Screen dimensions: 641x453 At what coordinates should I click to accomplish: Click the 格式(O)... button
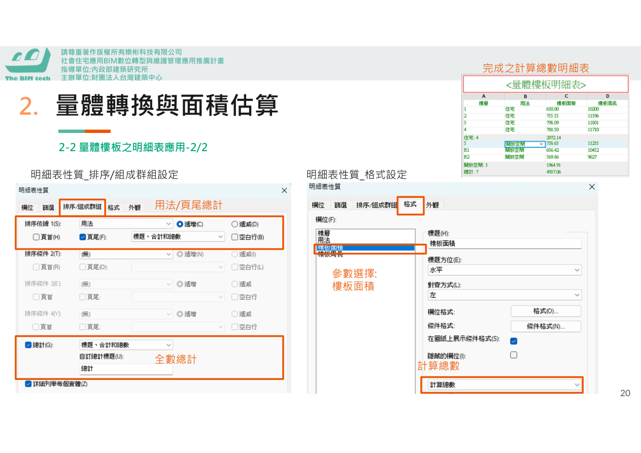pyautogui.click(x=546, y=311)
